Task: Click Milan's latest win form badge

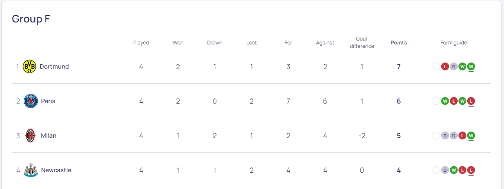Action: (x=471, y=135)
